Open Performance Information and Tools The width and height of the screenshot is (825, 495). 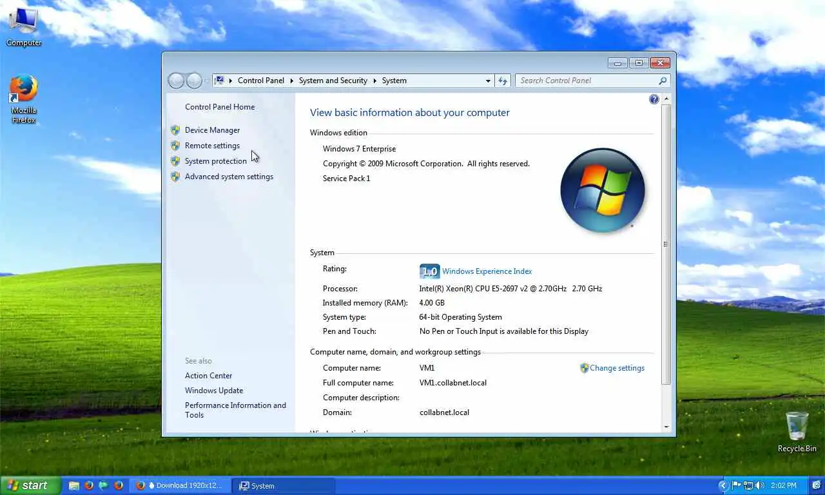[235, 410]
